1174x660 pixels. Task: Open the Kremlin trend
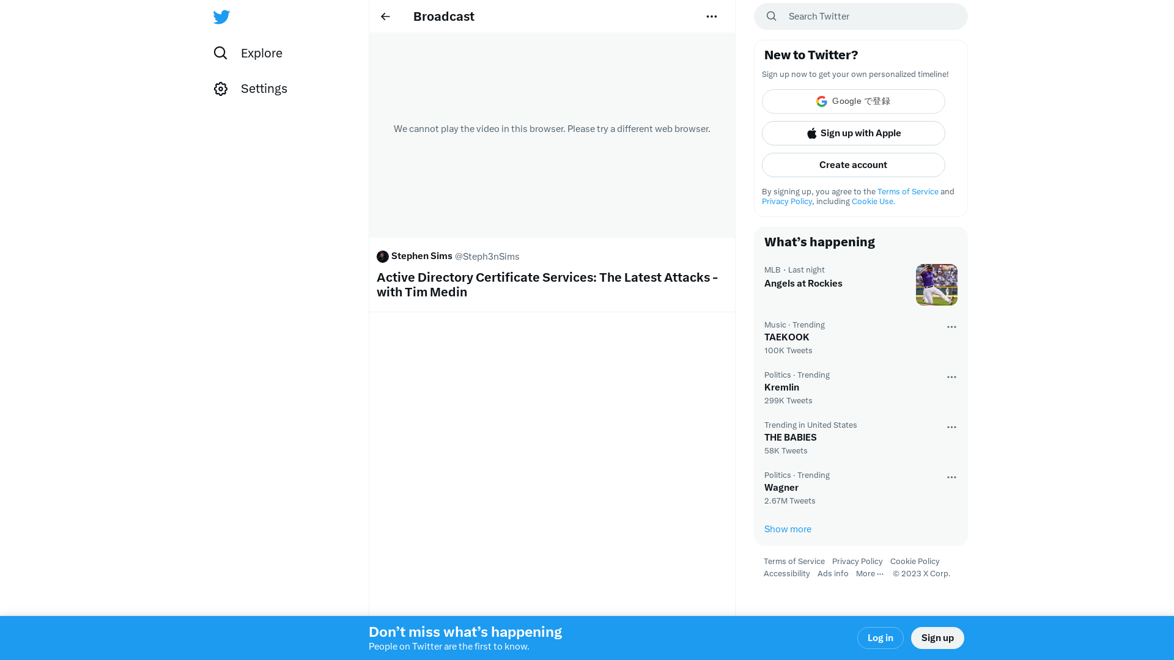click(861, 388)
